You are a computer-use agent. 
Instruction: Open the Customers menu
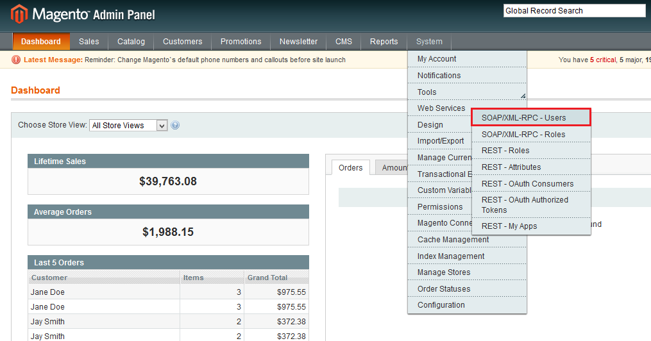[182, 42]
